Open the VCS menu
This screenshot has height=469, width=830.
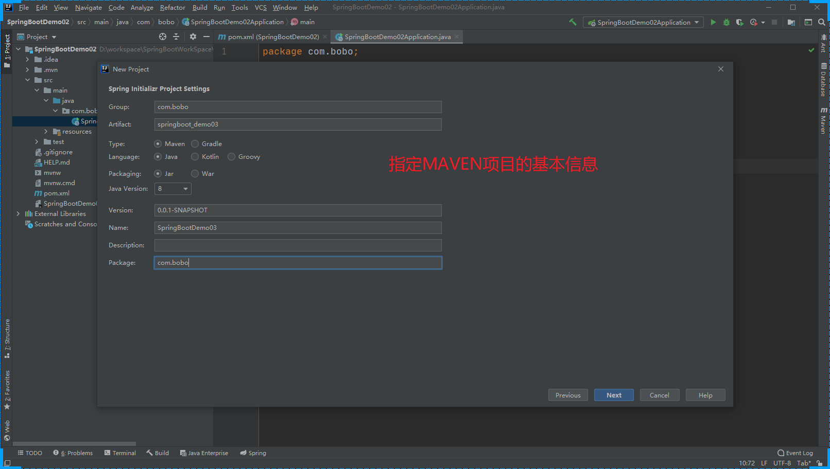(261, 7)
